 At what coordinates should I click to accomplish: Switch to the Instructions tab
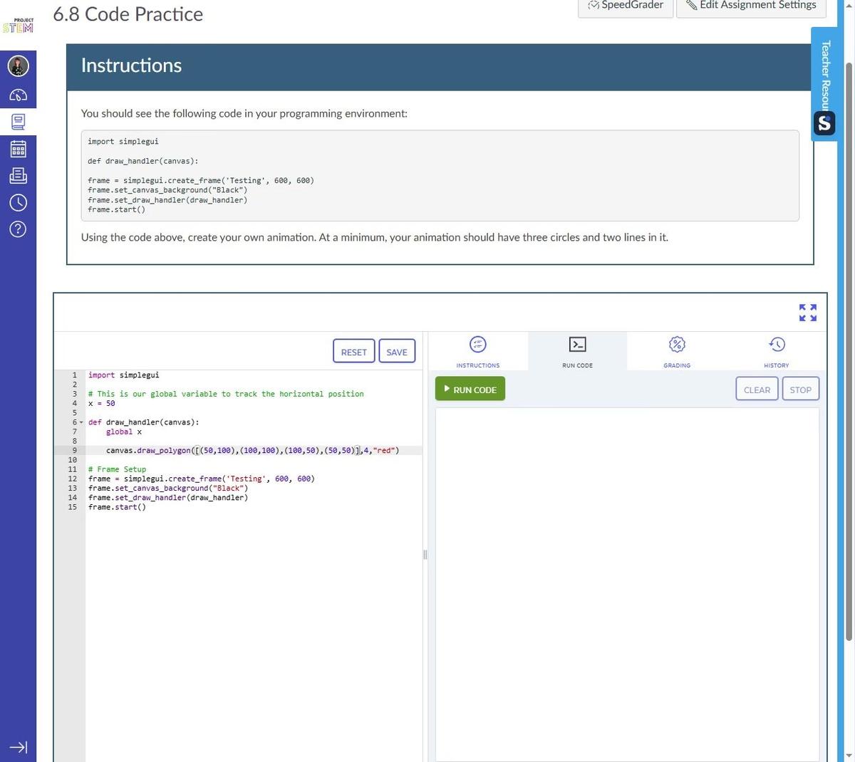[x=477, y=351]
